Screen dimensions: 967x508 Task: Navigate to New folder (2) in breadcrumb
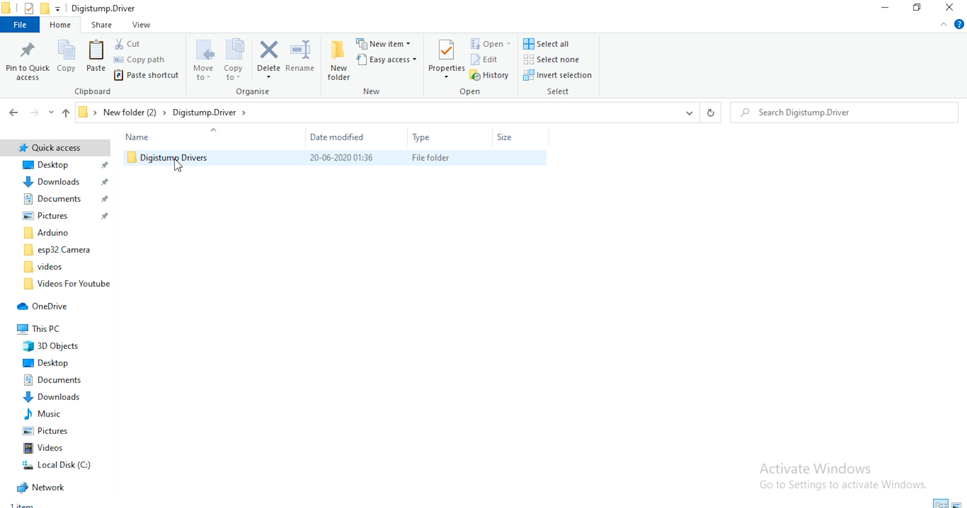click(x=130, y=112)
